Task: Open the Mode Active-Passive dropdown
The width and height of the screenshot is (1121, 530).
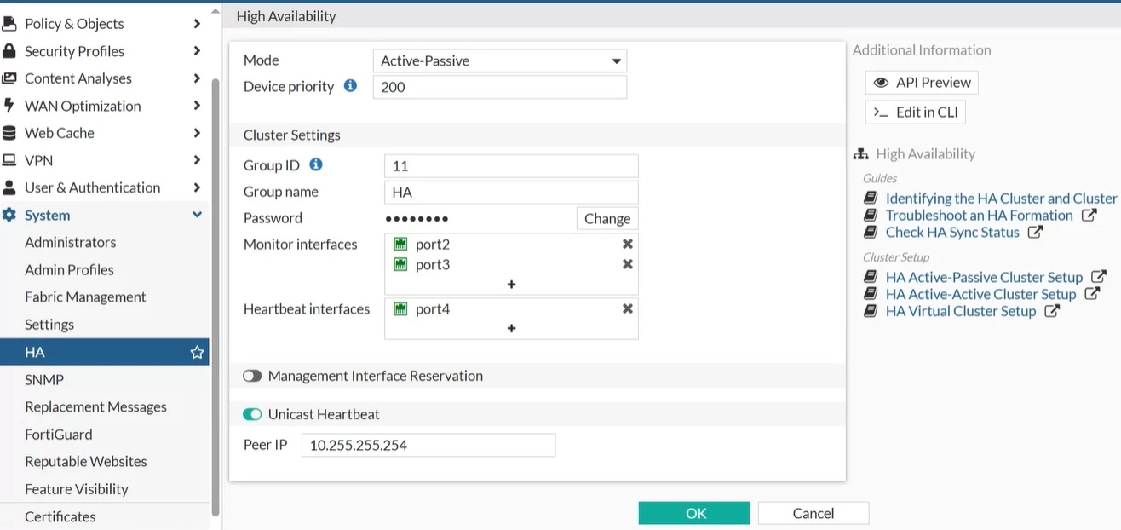Action: [500, 60]
